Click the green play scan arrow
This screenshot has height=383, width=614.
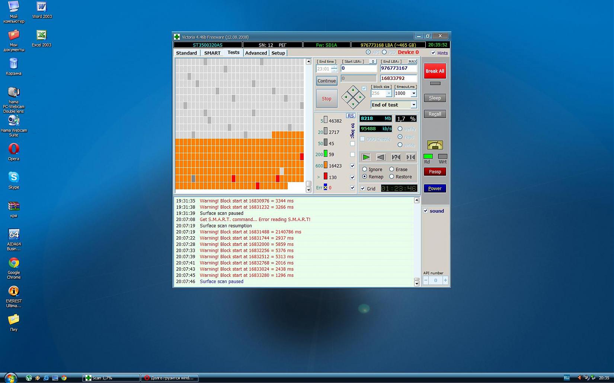click(x=366, y=157)
